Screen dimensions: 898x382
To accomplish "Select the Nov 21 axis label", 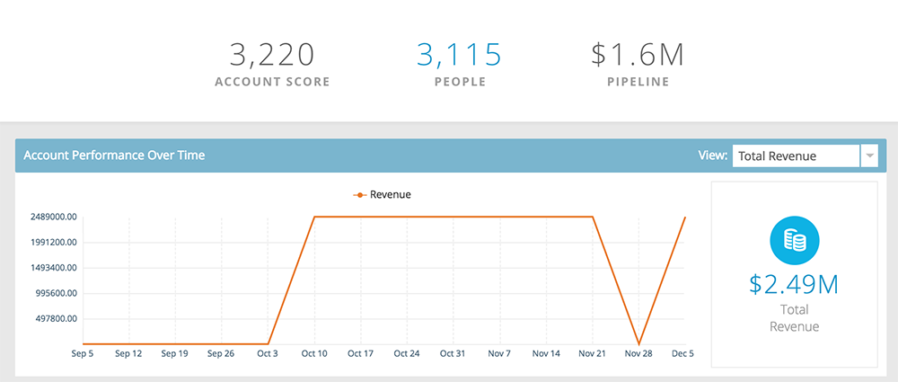I will pos(592,354).
